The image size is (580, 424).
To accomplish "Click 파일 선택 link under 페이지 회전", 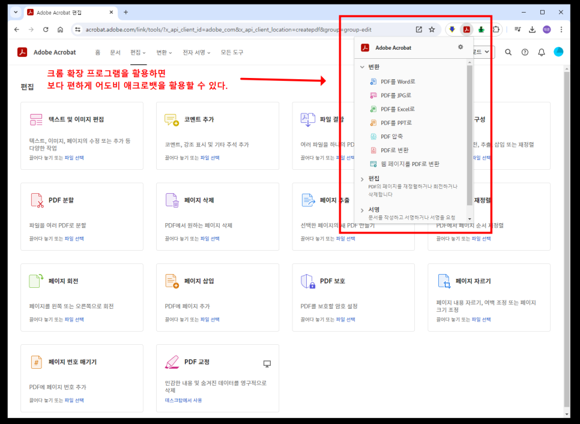I will (74, 320).
